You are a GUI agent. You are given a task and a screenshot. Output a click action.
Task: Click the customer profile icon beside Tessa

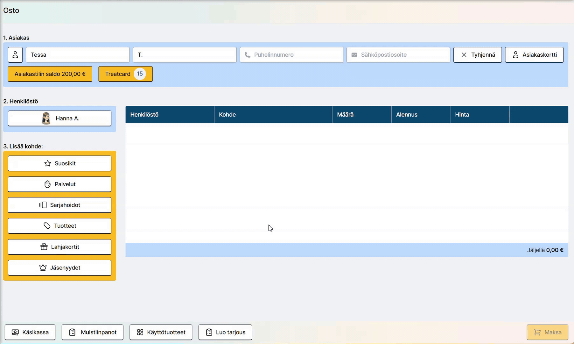[15, 54]
